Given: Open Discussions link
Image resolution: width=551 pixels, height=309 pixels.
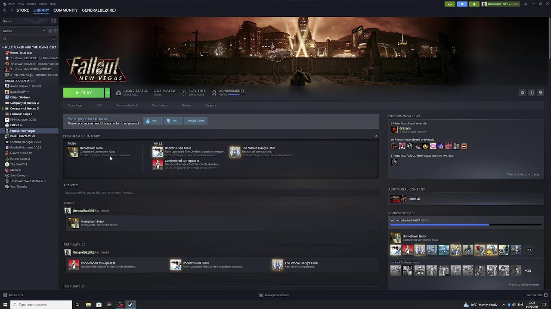Looking at the screenshot, I should pos(160,105).
